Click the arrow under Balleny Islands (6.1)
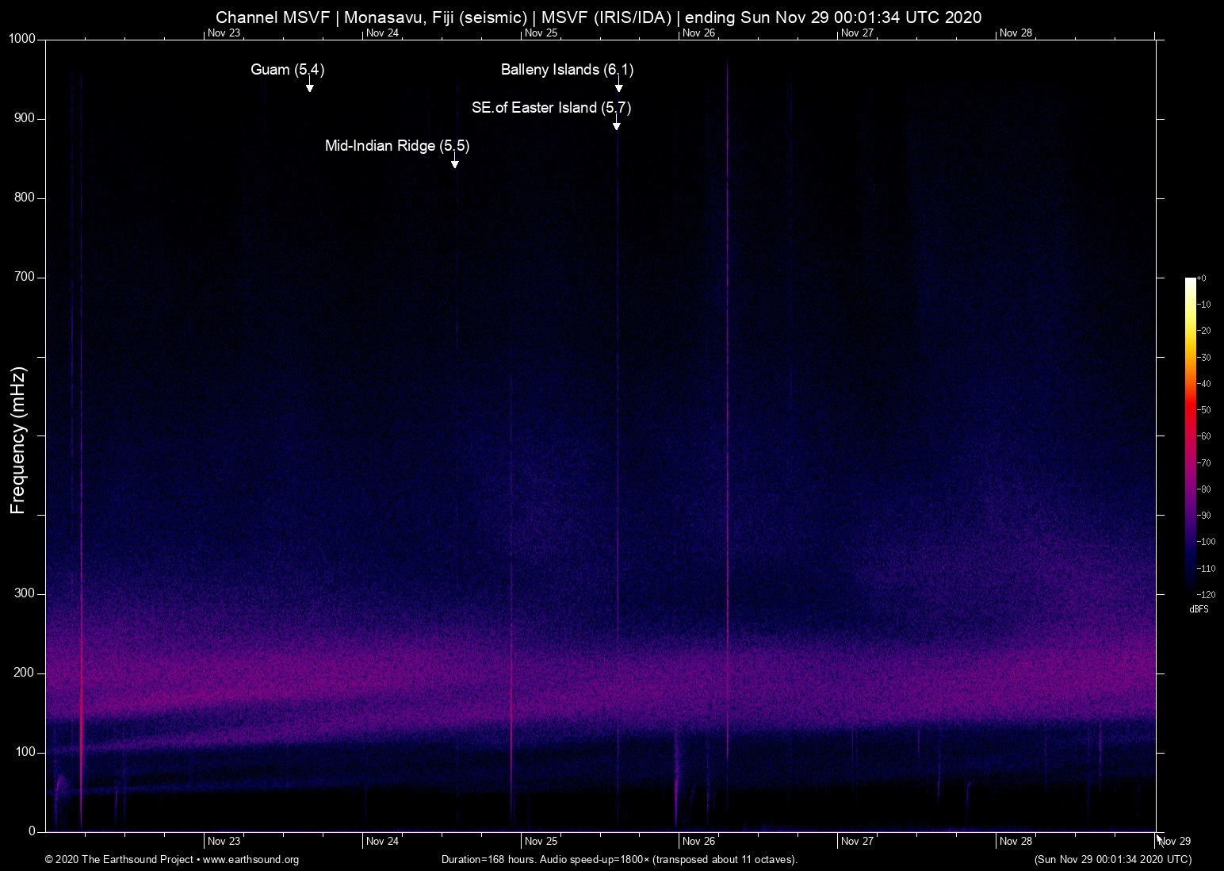This screenshot has width=1224, height=871. pos(618,87)
